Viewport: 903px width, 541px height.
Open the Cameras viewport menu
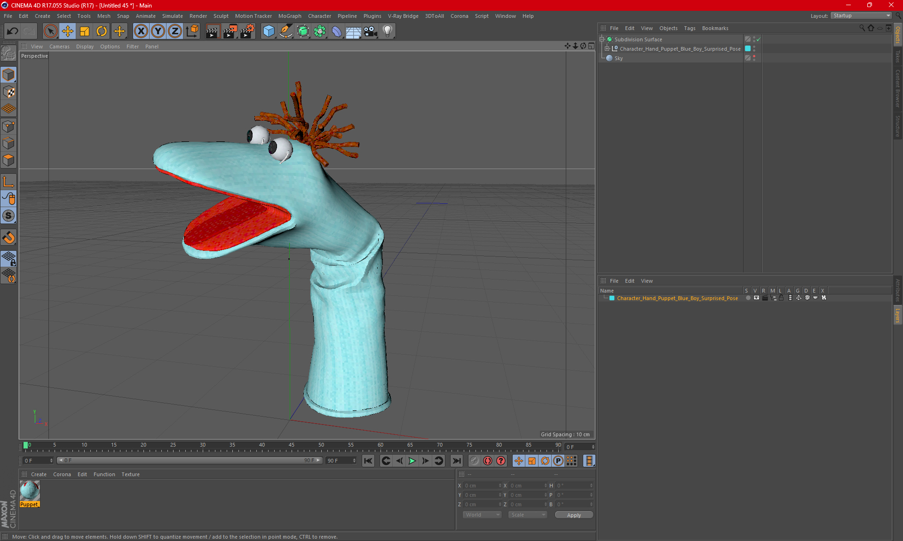point(59,46)
